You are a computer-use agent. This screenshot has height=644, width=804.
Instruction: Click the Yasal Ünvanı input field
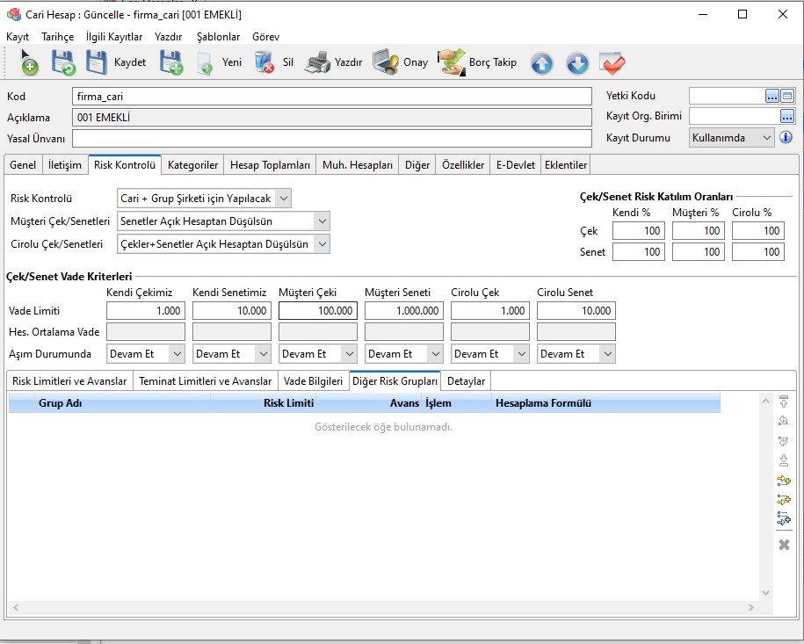click(x=331, y=139)
